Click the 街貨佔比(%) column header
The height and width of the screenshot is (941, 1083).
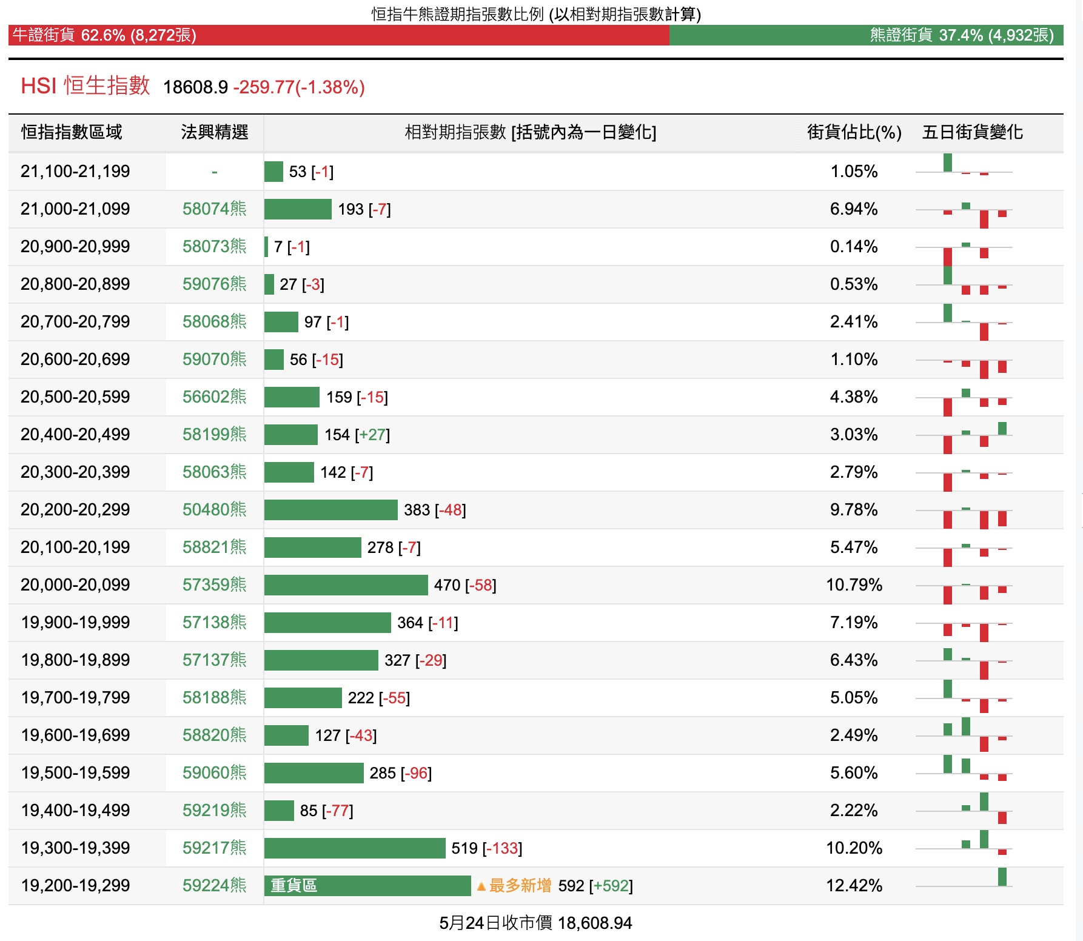tap(854, 132)
